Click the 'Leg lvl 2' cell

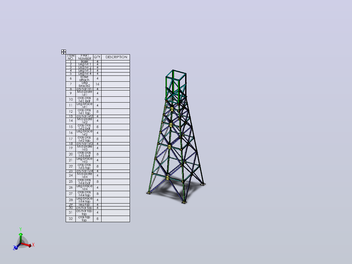coord(84,68)
